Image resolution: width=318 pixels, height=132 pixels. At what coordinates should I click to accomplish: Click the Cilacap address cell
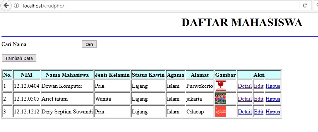coord(200,112)
